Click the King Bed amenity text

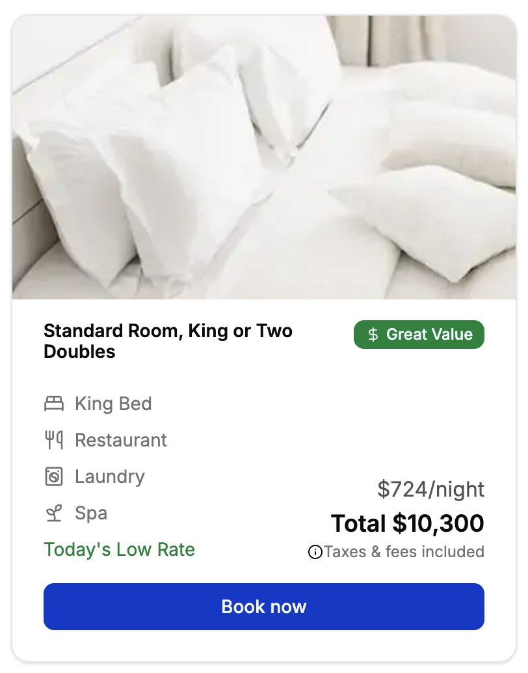(x=113, y=404)
